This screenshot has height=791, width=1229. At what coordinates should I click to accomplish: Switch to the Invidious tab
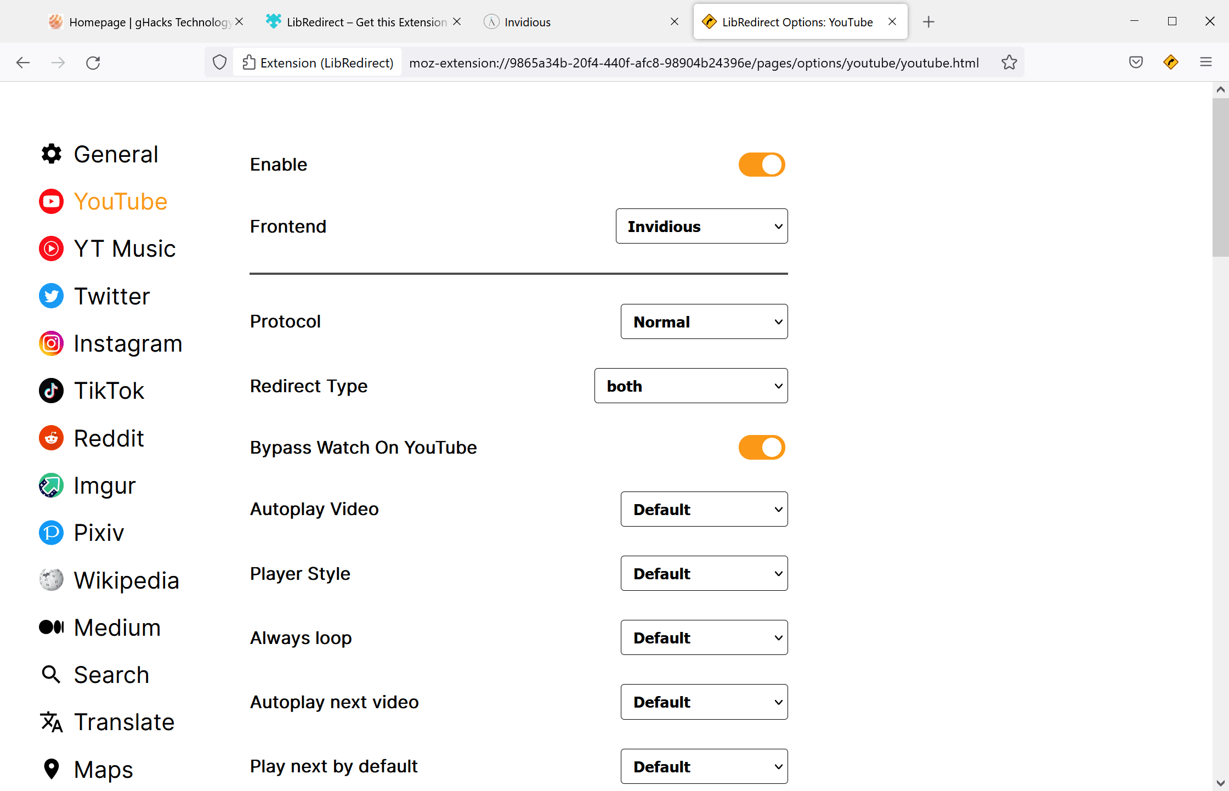coord(528,21)
